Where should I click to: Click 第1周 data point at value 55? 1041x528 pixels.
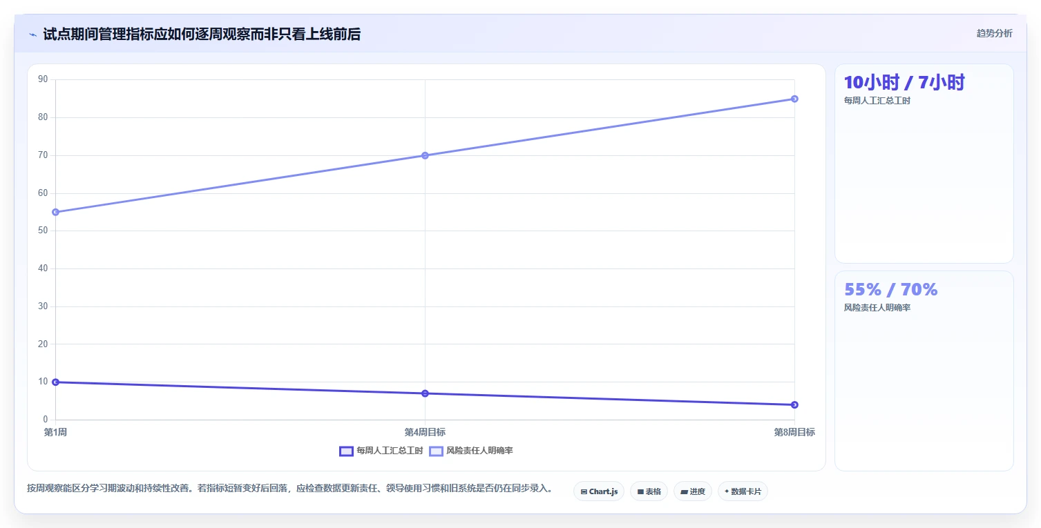coord(55,212)
